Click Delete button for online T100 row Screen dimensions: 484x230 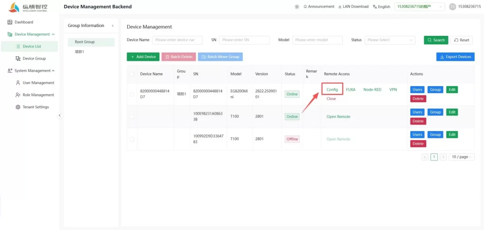418,121
